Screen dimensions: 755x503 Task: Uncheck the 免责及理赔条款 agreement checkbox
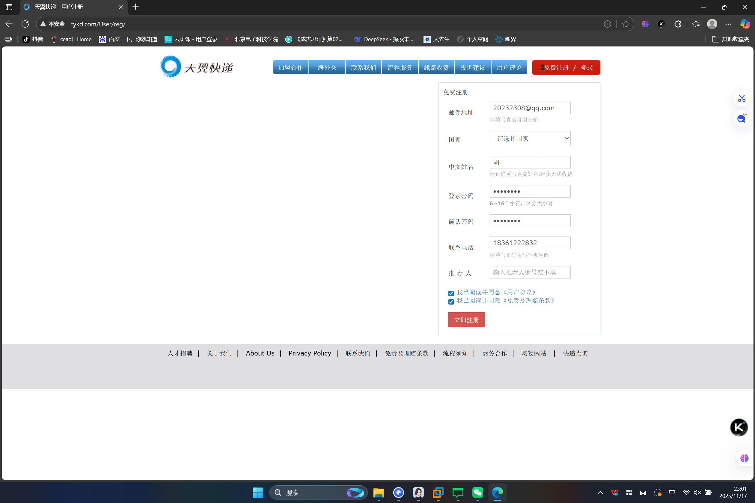[x=451, y=302]
